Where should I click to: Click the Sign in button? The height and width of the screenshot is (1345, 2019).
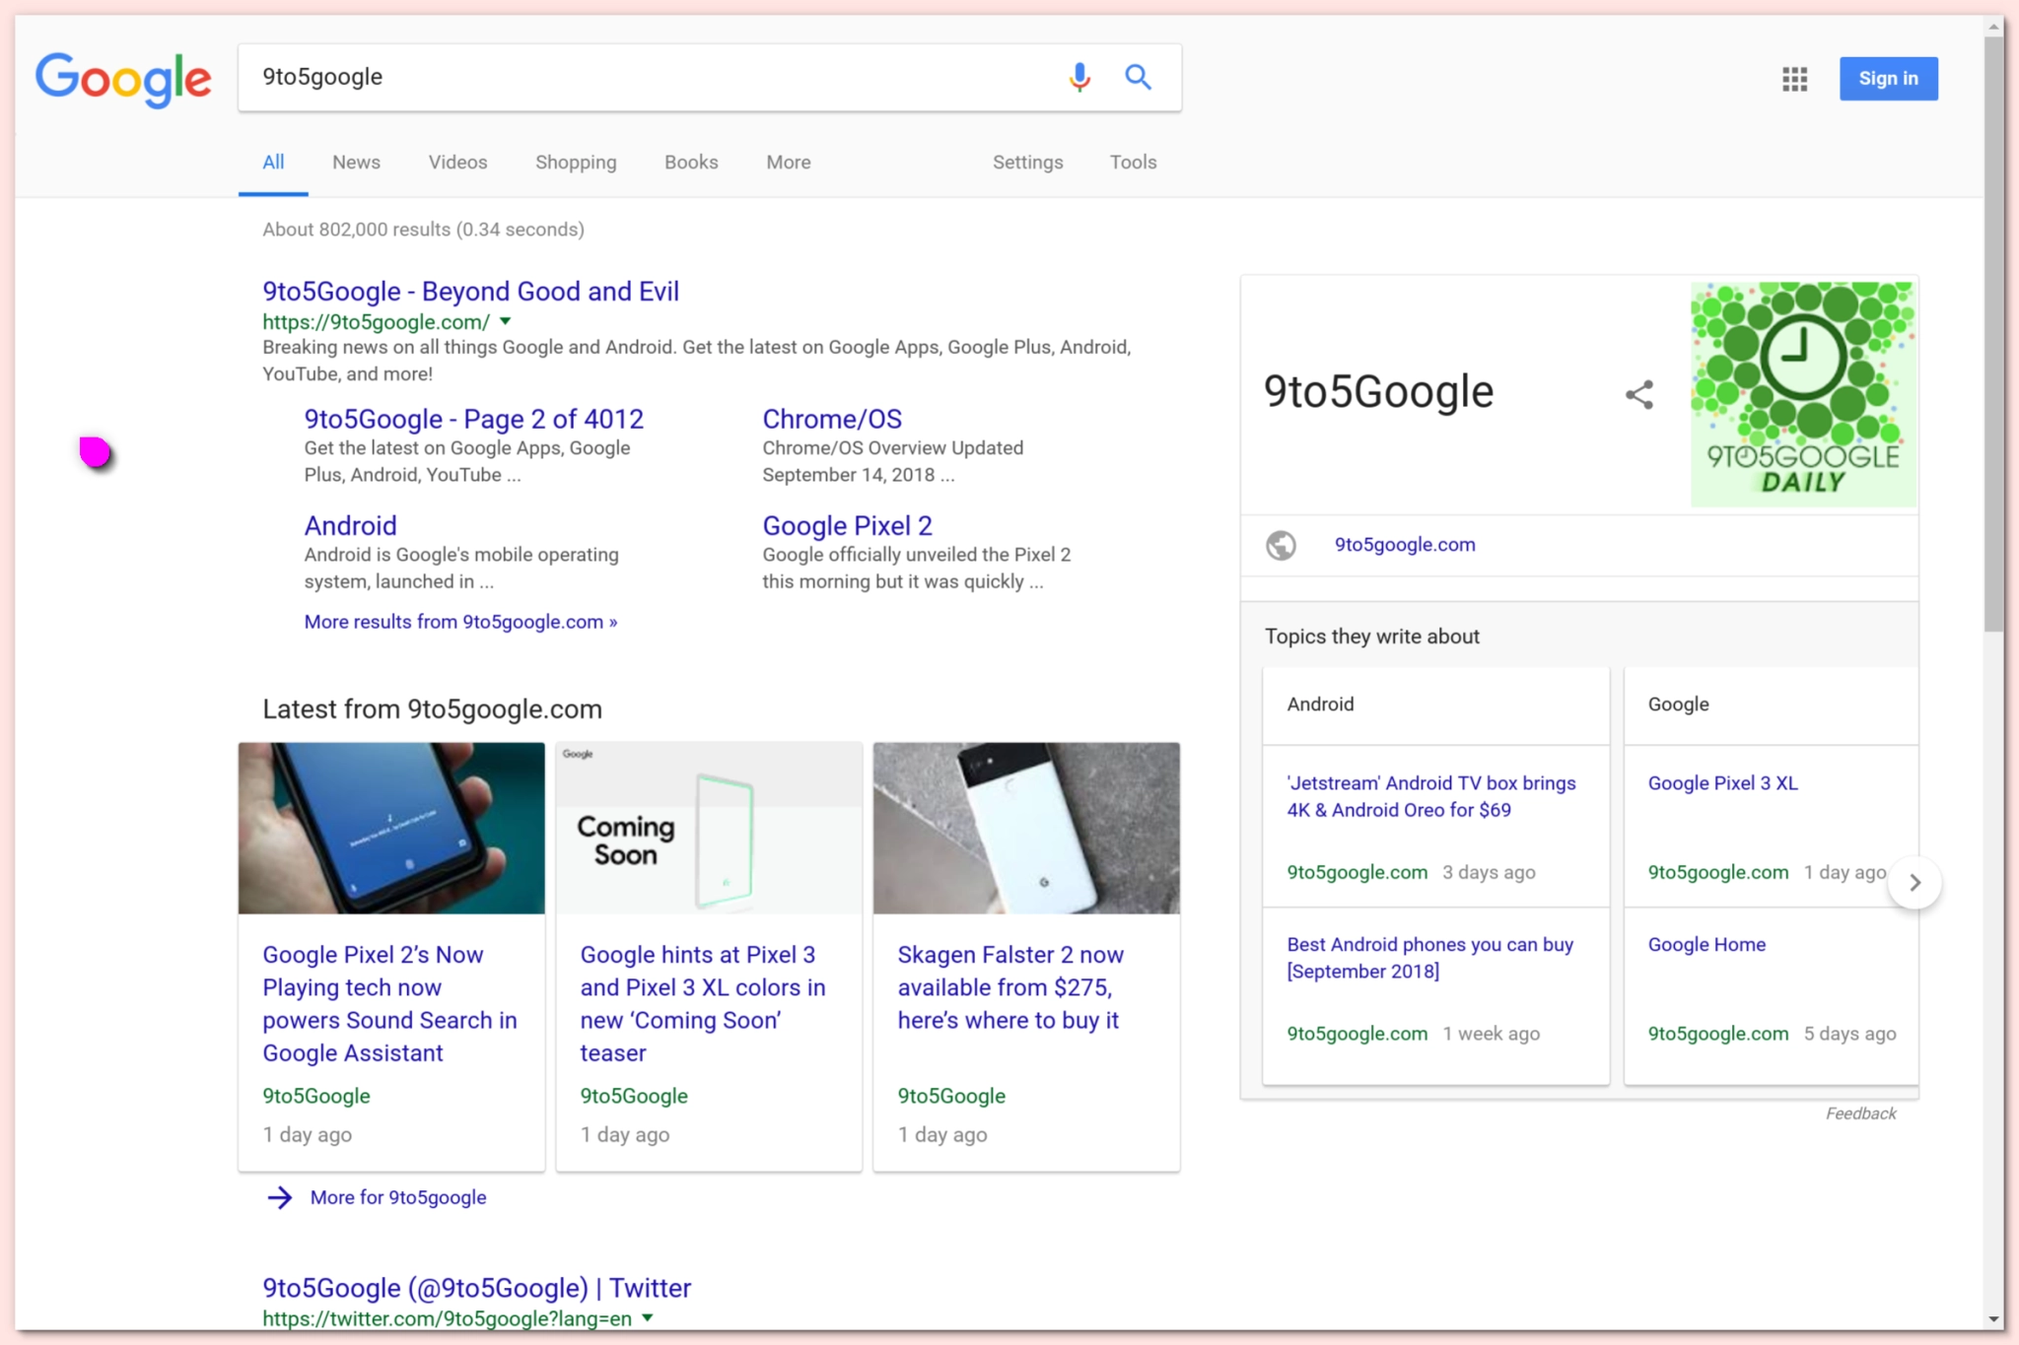1887,79
